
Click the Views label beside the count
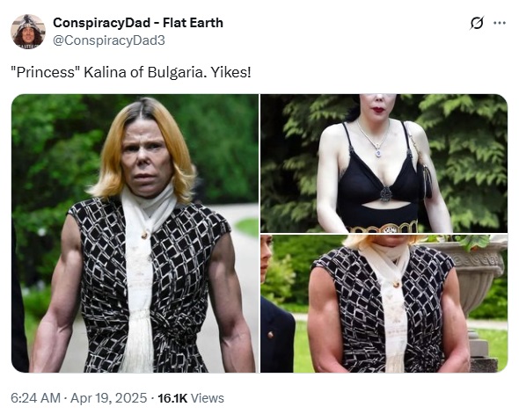pos(208,398)
